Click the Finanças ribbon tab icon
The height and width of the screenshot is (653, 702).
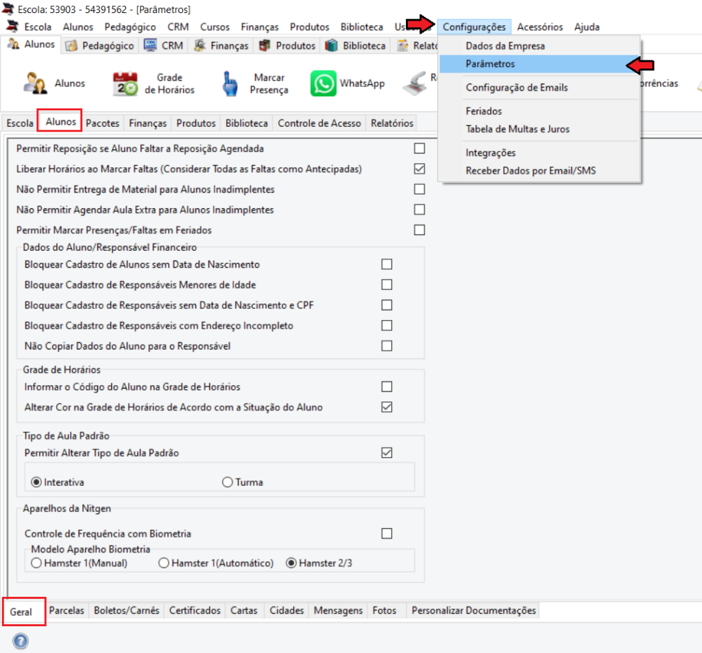[199, 45]
